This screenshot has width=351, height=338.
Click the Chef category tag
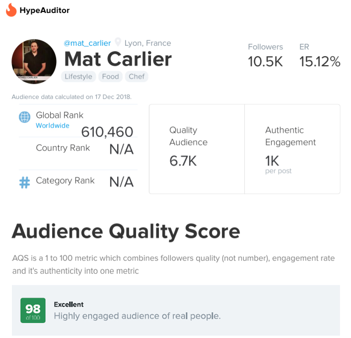point(137,77)
